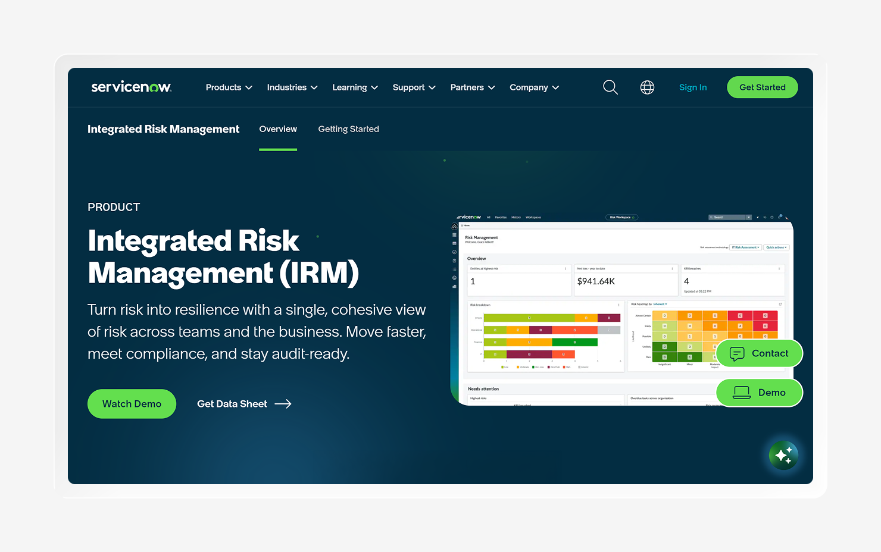Click the Home icon in dashboard sidebar
The image size is (881, 552).
[454, 227]
